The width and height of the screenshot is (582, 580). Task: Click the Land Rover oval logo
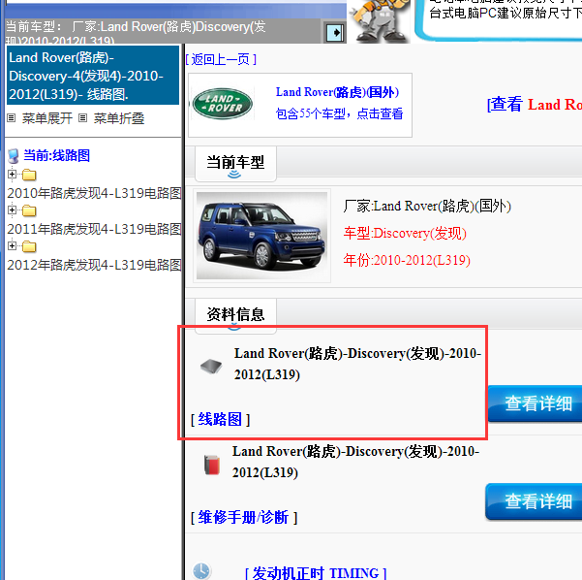[x=223, y=104]
